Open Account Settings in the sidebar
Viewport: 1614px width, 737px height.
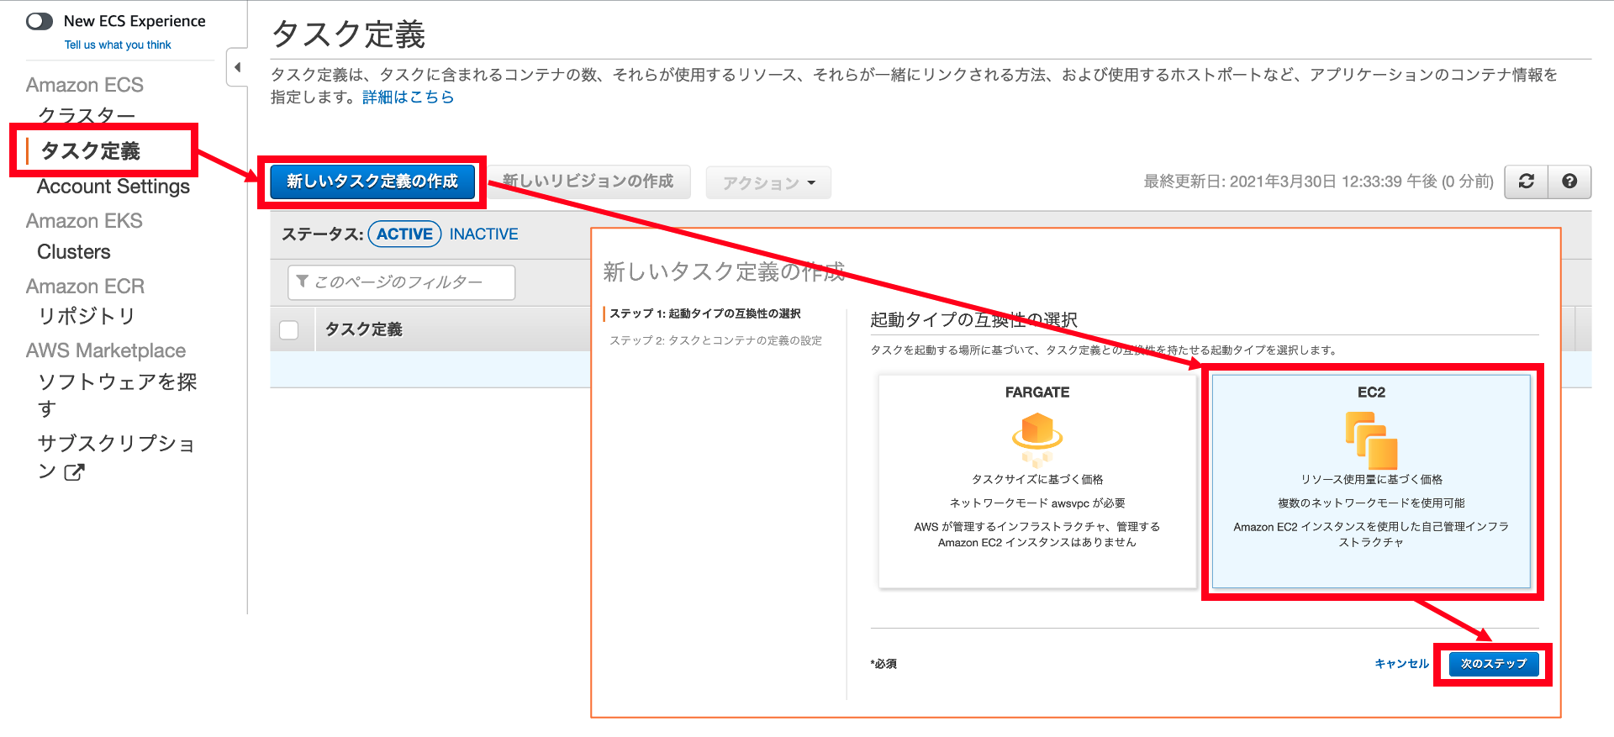click(x=113, y=187)
